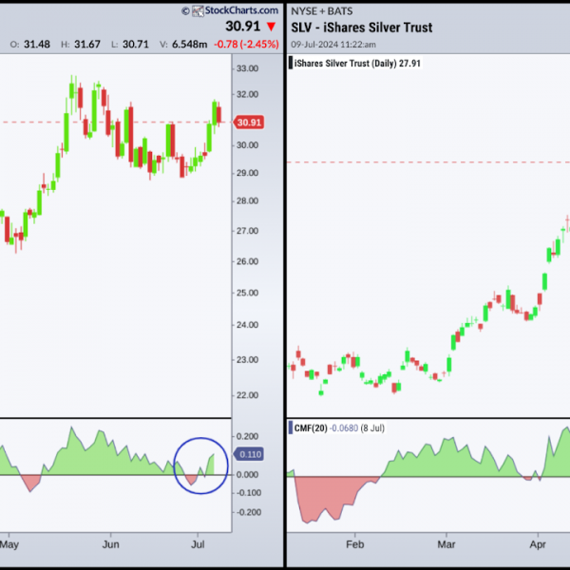Click the -0.100 CMF axis label
This screenshot has width=570, height=570.
[x=248, y=493]
